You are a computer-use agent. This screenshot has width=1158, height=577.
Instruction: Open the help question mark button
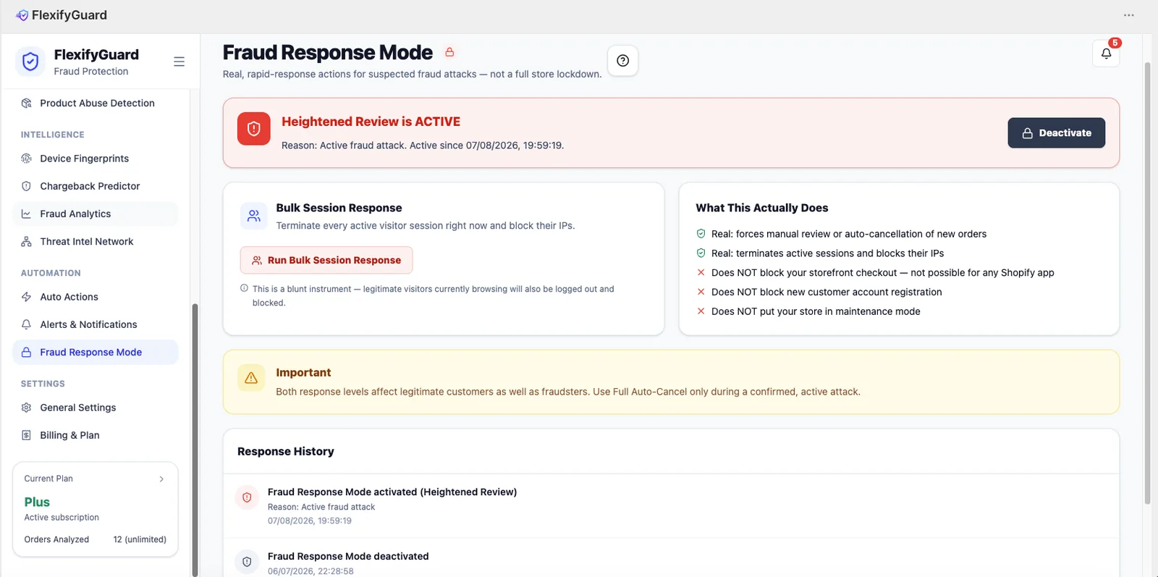[622, 61]
